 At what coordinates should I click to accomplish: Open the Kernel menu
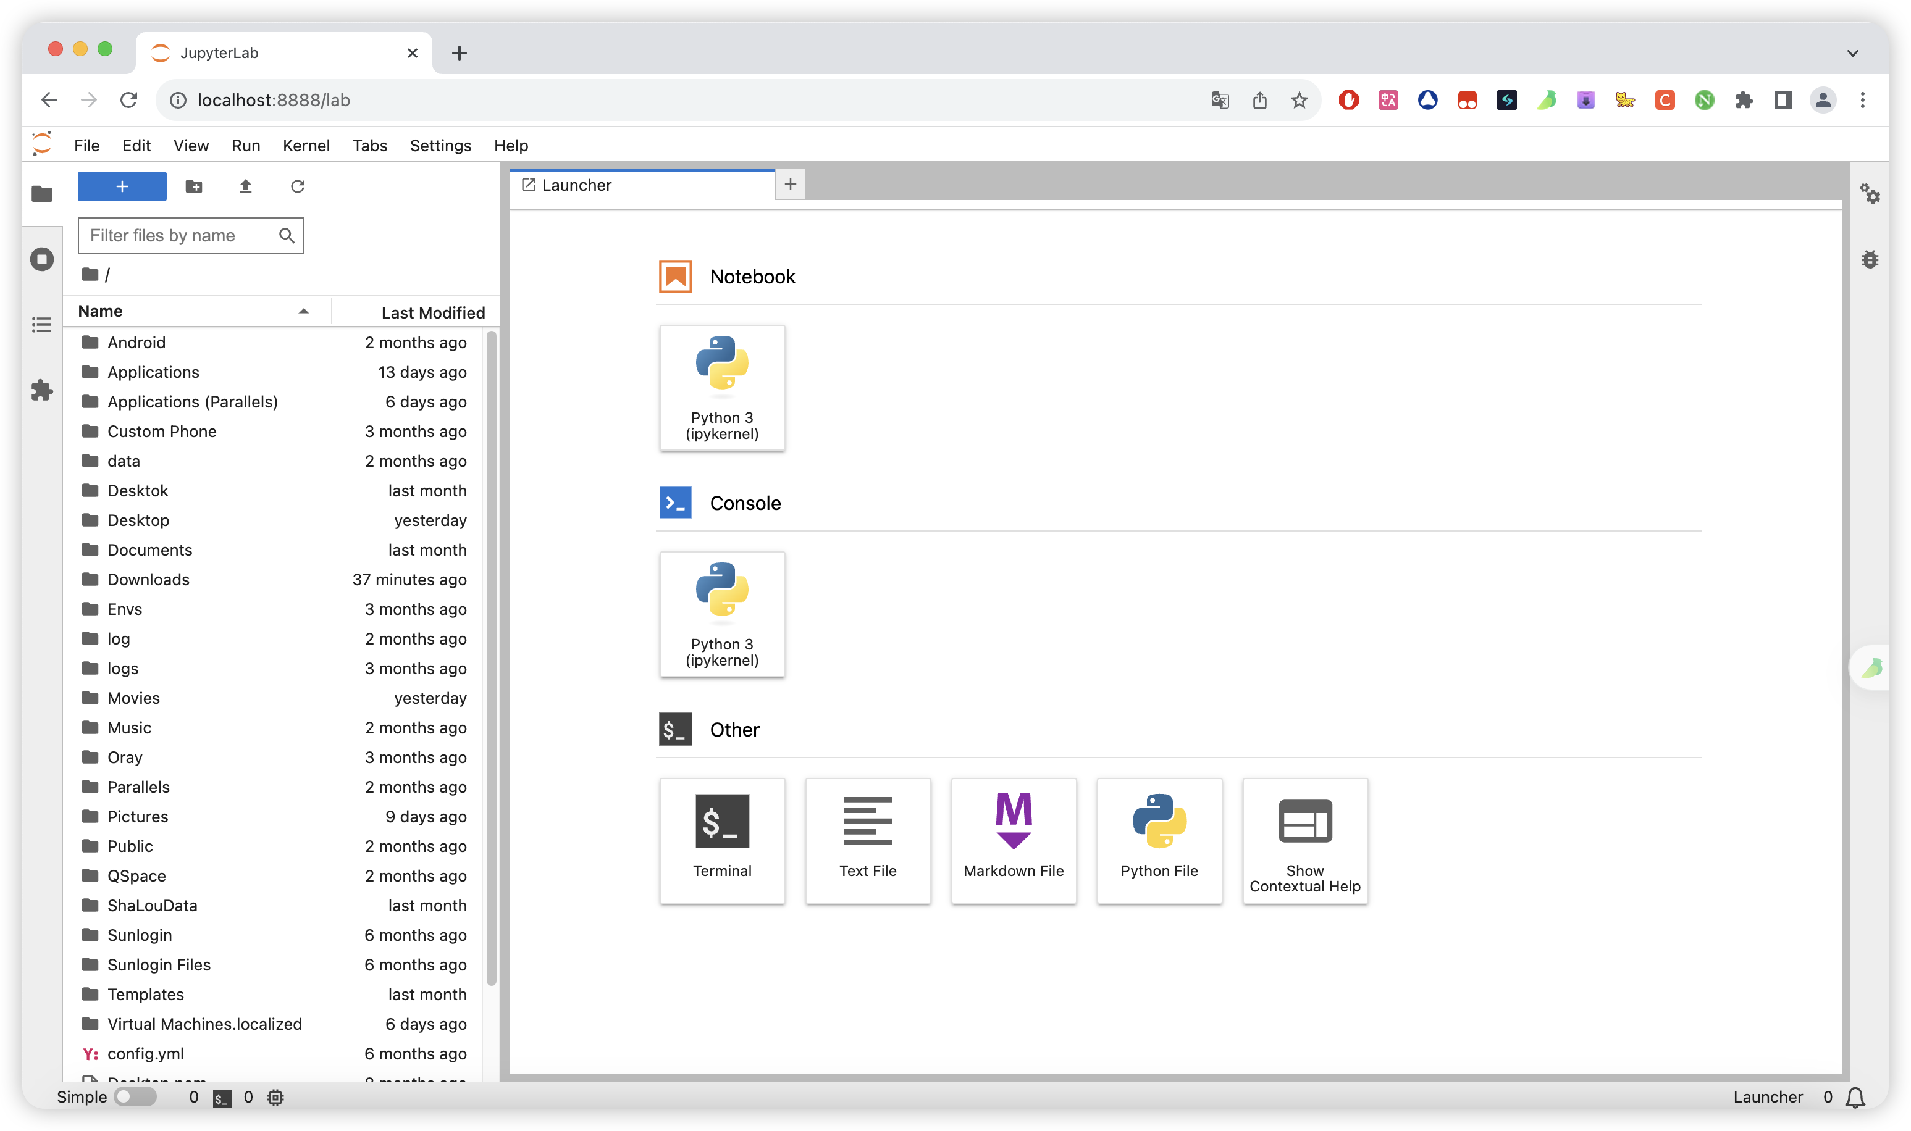coord(306,145)
